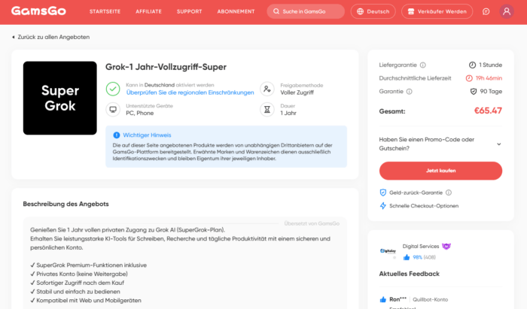Click the Schnelle Checkout-Optionen lightning icon
The height and width of the screenshot is (309, 527).
point(382,206)
